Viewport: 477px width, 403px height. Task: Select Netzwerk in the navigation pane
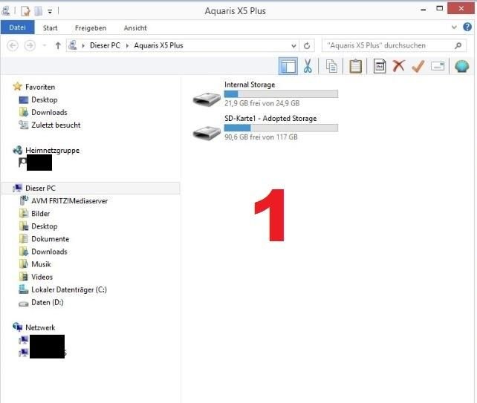point(40,327)
